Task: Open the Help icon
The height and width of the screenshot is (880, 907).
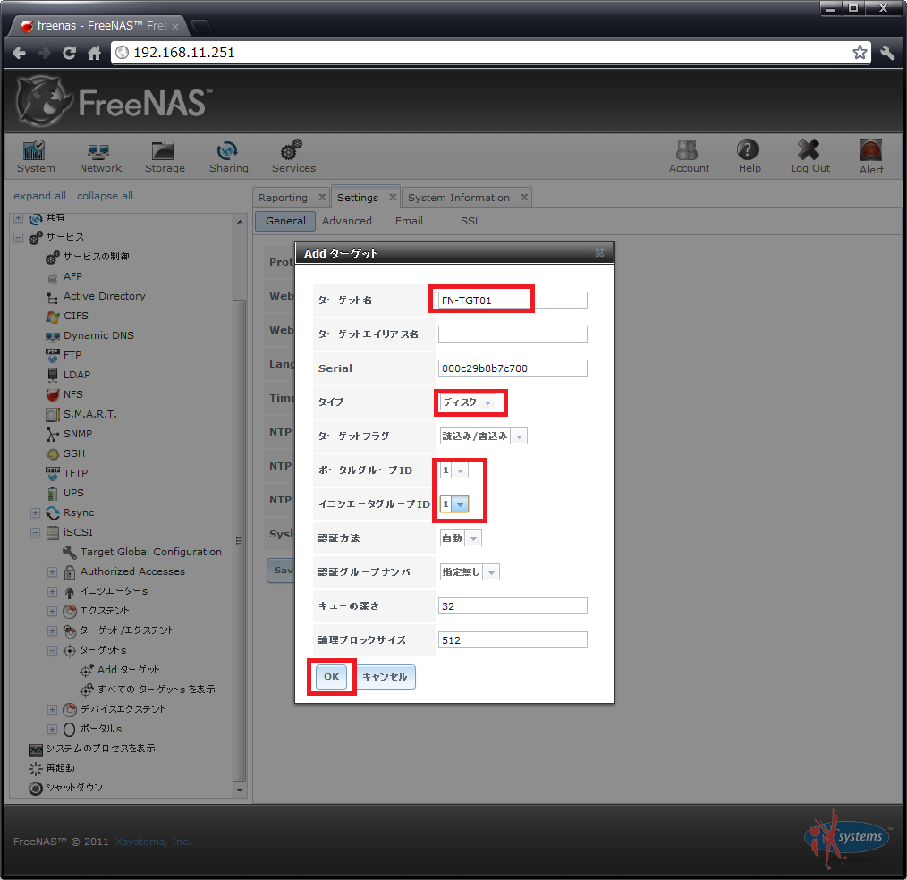Action: pyautogui.click(x=749, y=157)
